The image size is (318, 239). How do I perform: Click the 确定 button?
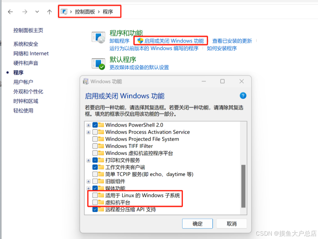coord(197,223)
